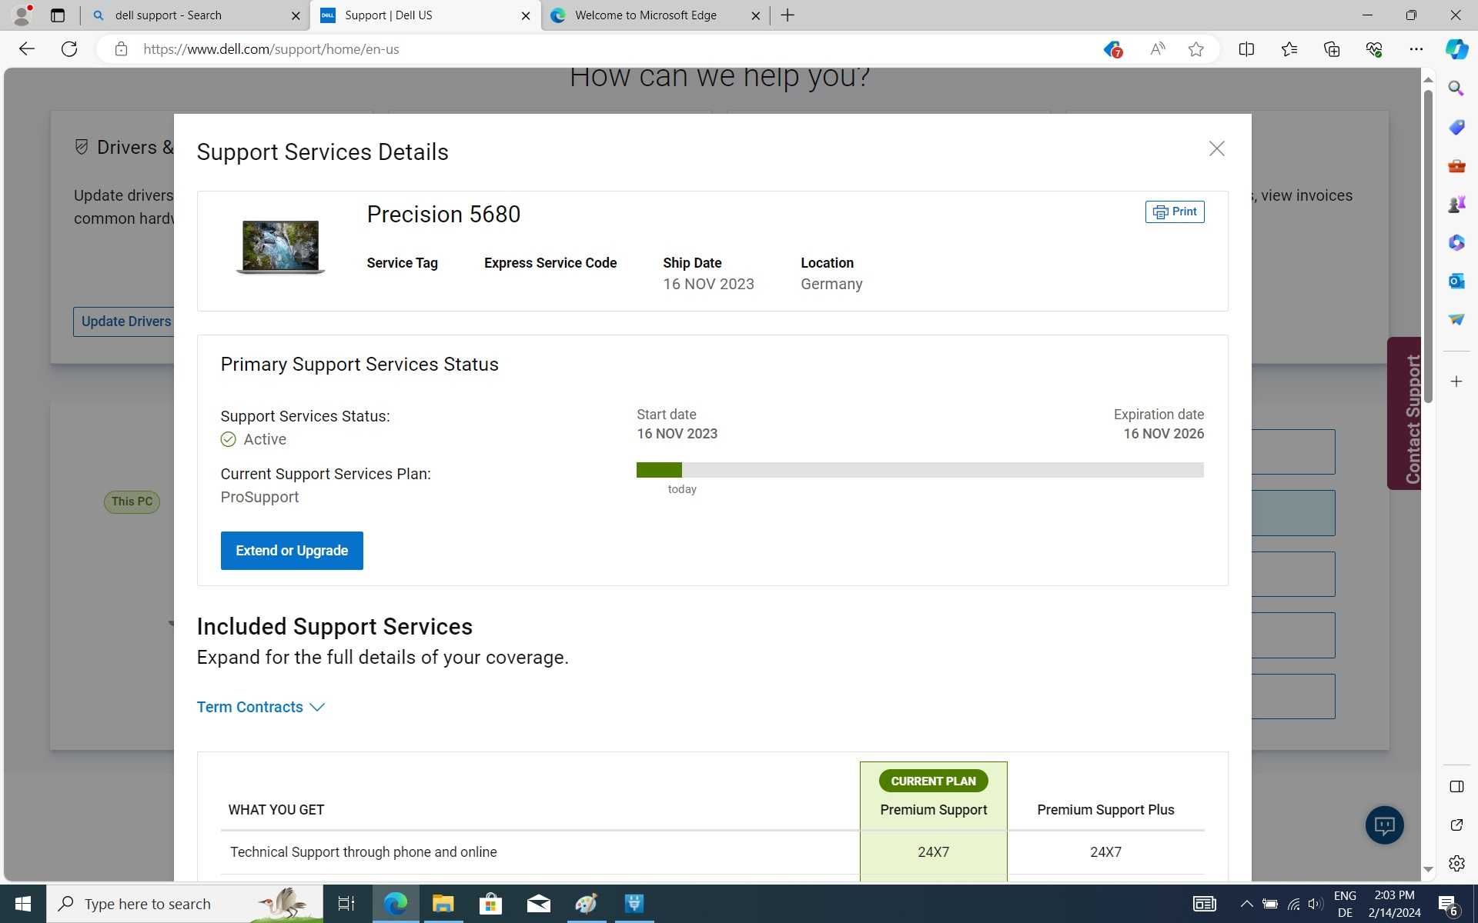Open sidebar settings gear
Screen dimensions: 1478x923
[1456, 863]
